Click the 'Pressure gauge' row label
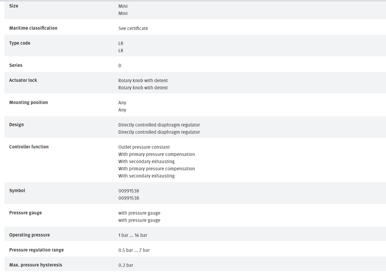This screenshot has width=386, height=274. point(26,213)
